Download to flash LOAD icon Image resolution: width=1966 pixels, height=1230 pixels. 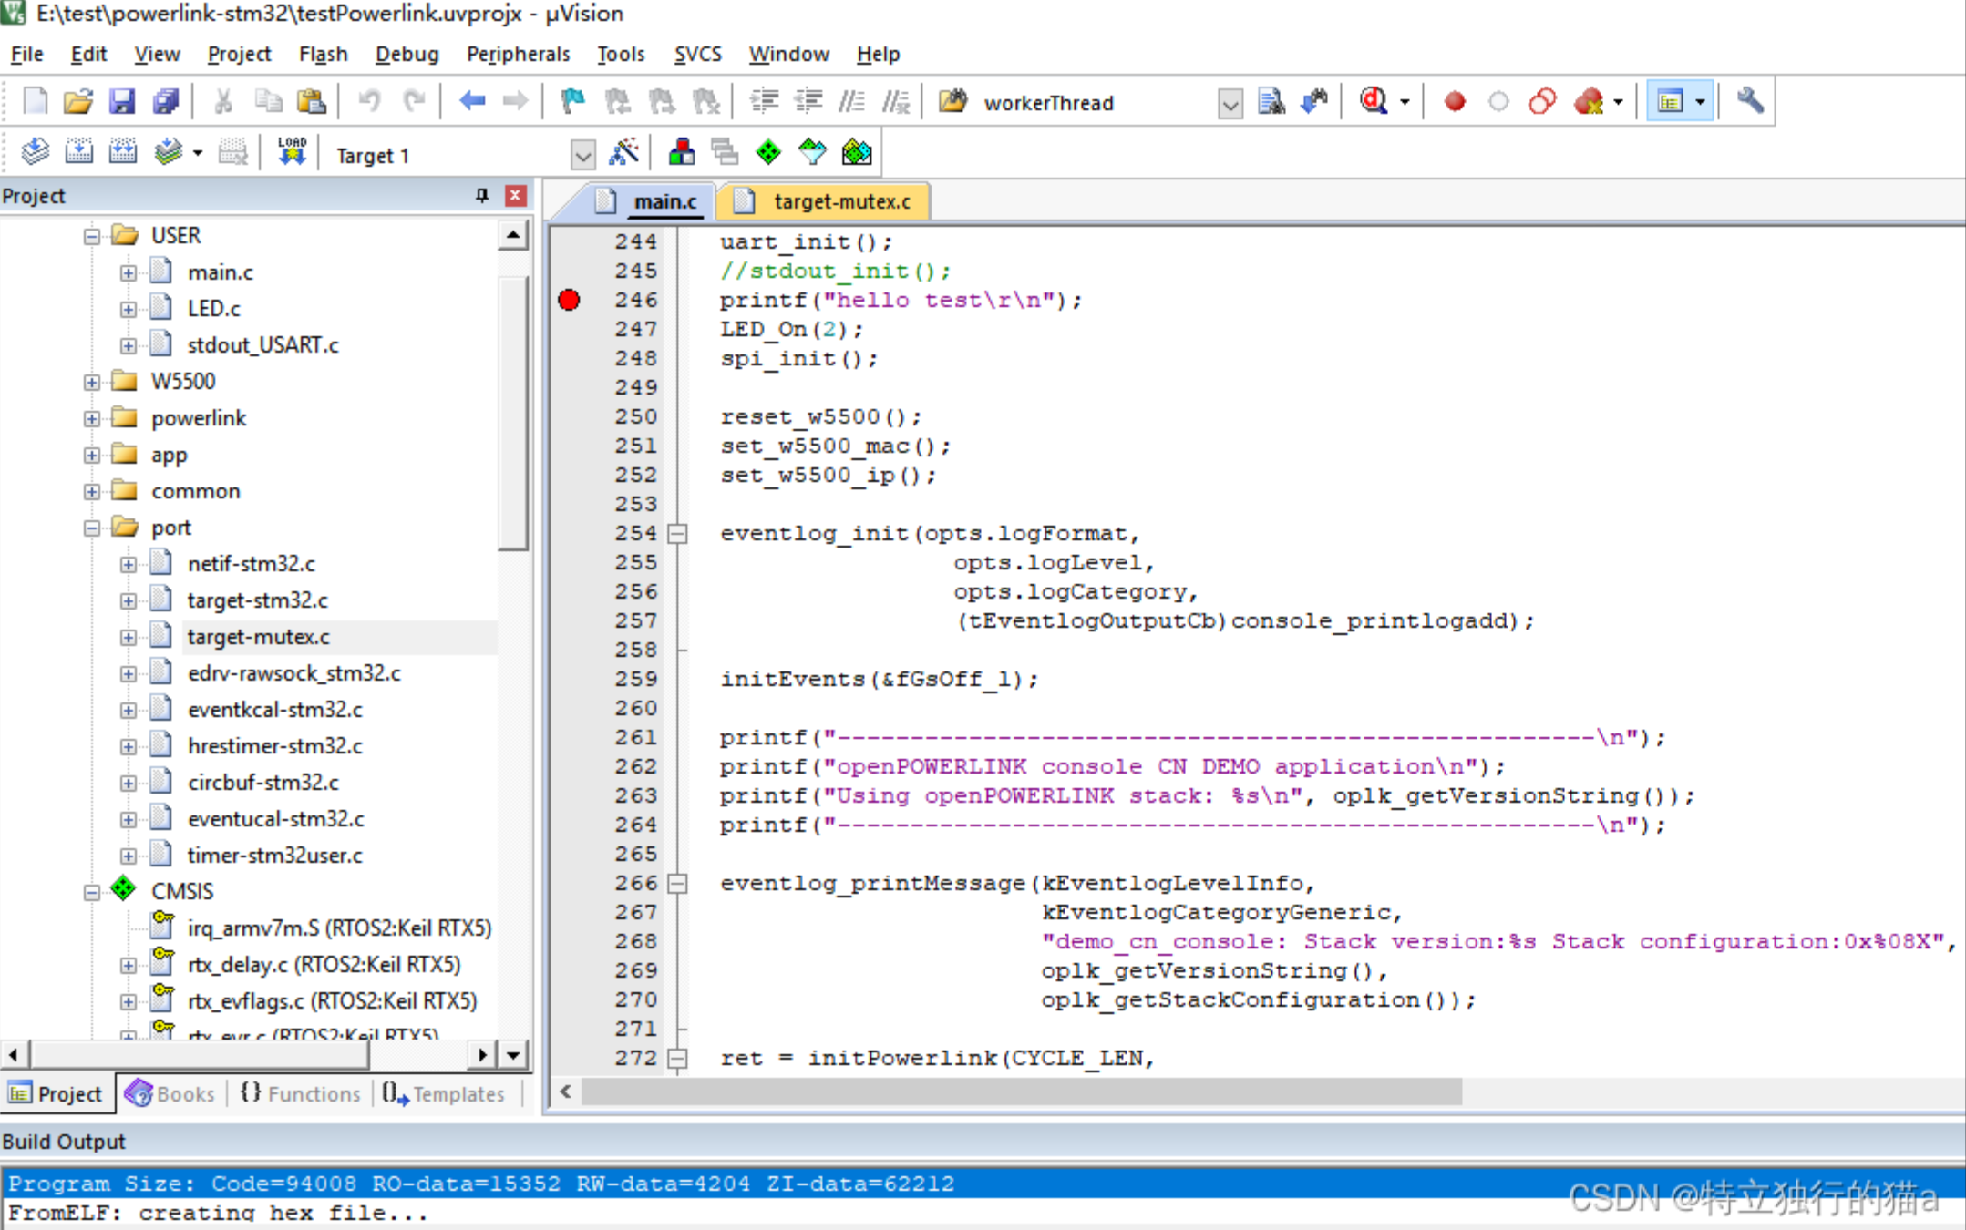(292, 152)
